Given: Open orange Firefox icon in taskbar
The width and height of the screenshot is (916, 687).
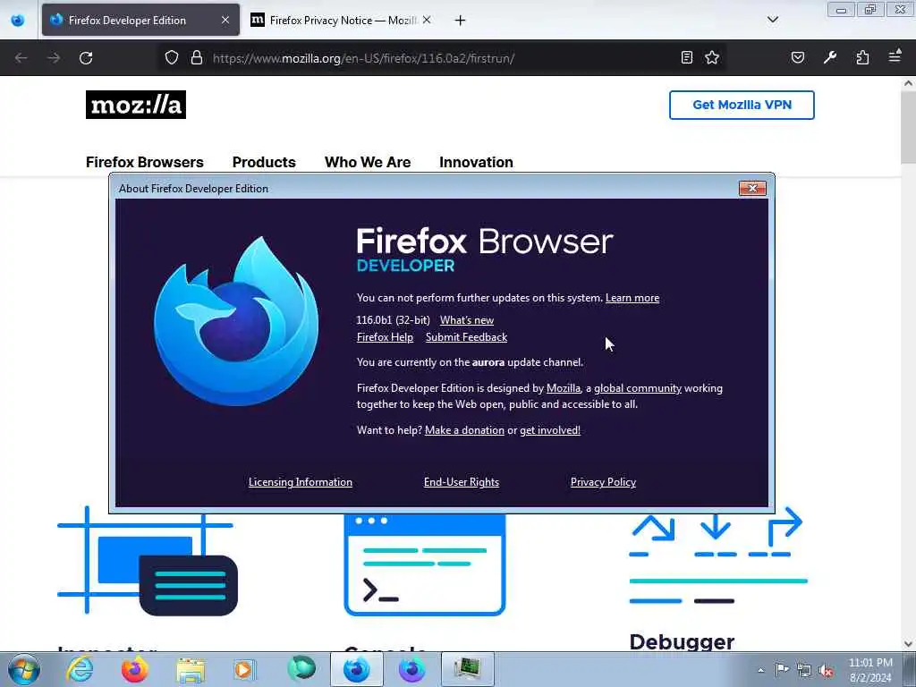Looking at the screenshot, I should tap(135, 669).
